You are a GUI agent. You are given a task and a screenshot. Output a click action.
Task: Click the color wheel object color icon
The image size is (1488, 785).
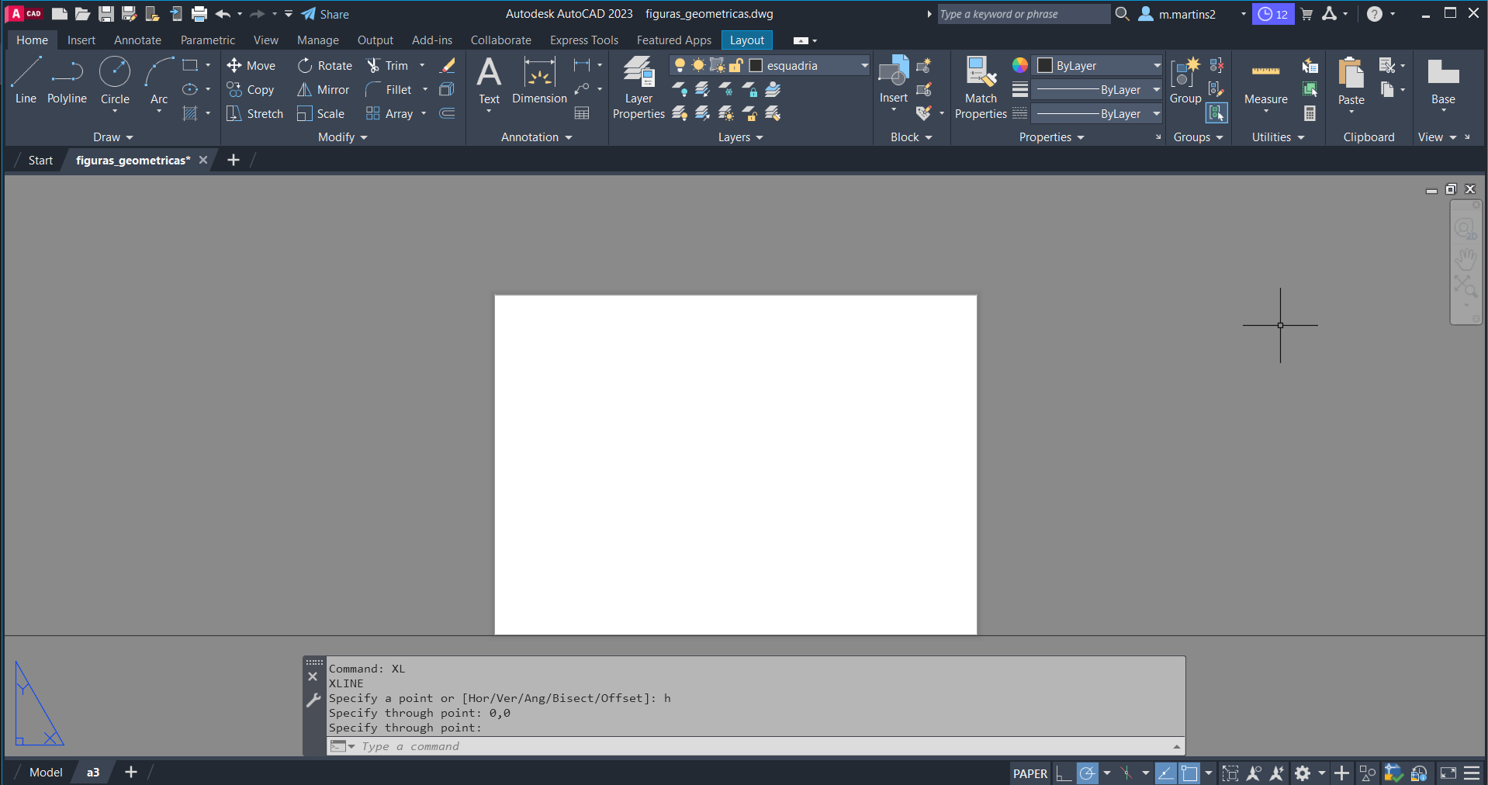coord(1020,65)
